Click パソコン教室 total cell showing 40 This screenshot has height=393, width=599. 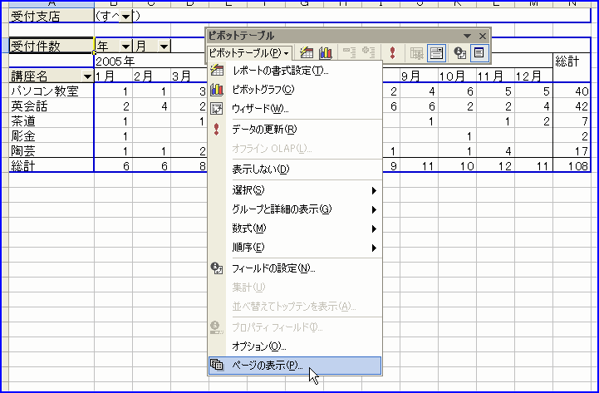(572, 91)
